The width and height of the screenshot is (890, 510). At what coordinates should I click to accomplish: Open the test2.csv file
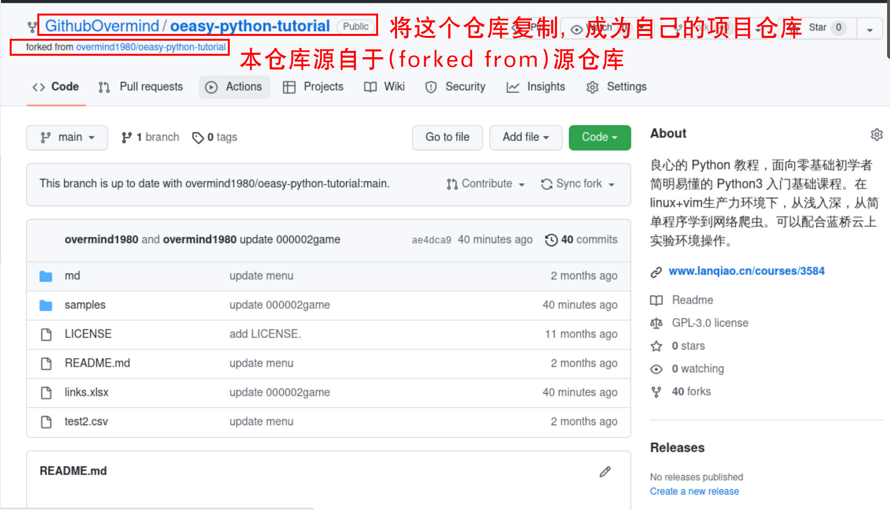(86, 422)
